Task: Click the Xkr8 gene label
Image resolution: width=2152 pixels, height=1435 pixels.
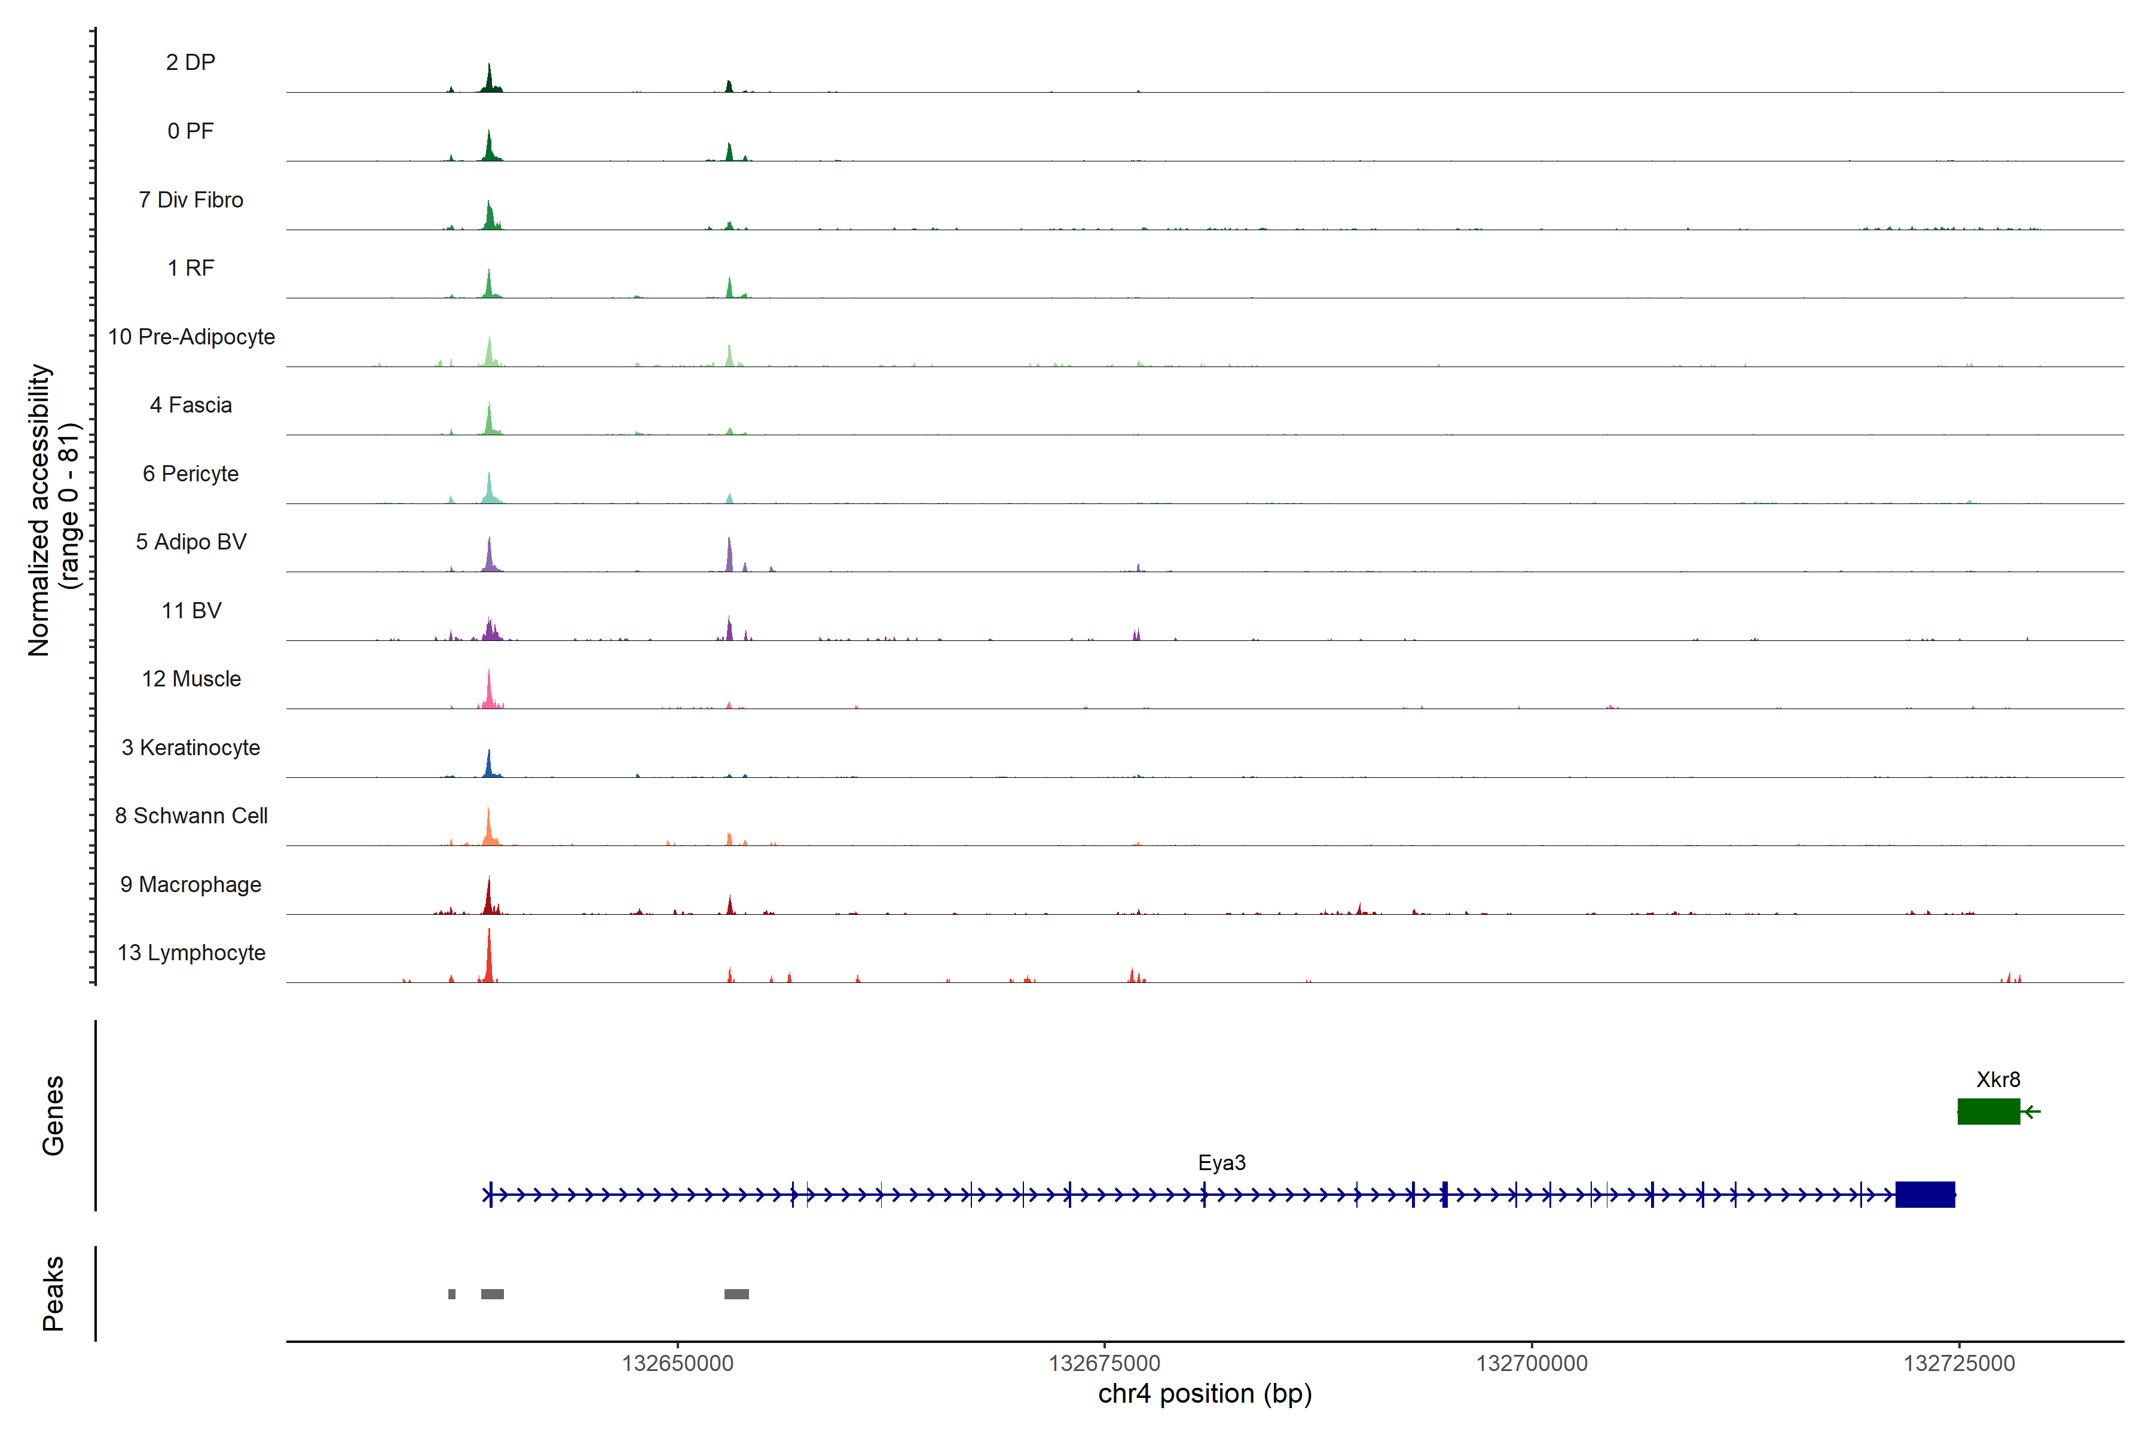Action: pyautogui.click(x=1997, y=1079)
